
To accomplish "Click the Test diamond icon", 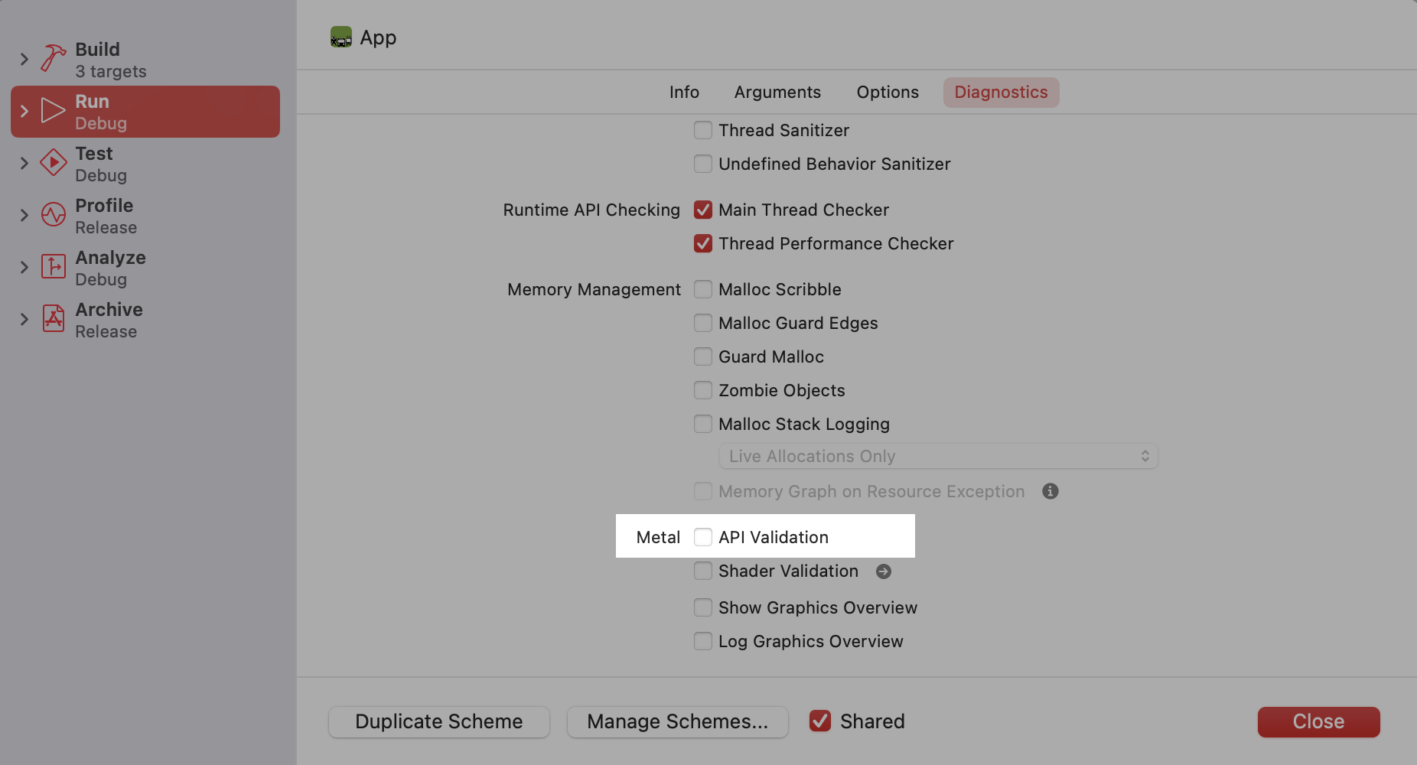I will (x=53, y=163).
